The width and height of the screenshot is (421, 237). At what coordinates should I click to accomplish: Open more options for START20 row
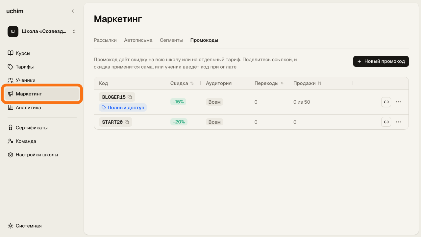pyautogui.click(x=398, y=122)
